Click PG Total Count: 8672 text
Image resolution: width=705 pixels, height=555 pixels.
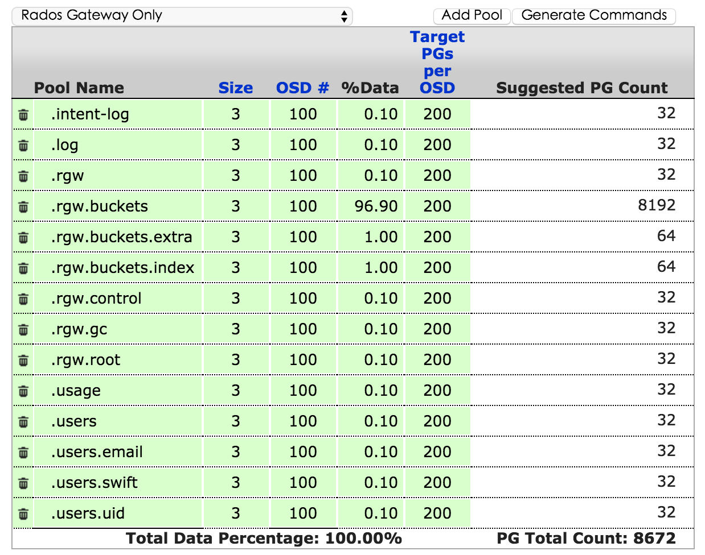tap(586, 539)
